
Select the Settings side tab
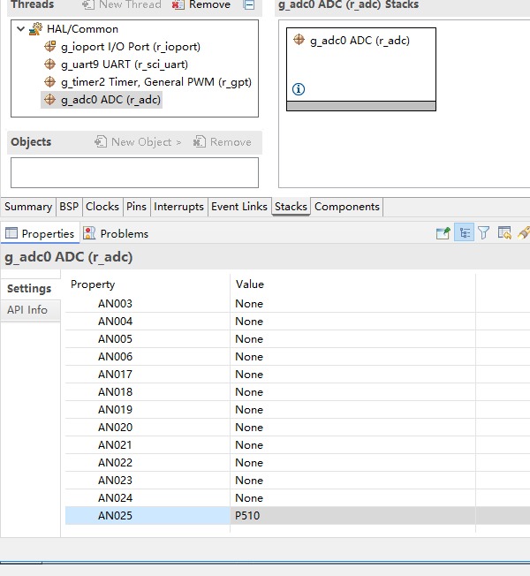(x=29, y=289)
